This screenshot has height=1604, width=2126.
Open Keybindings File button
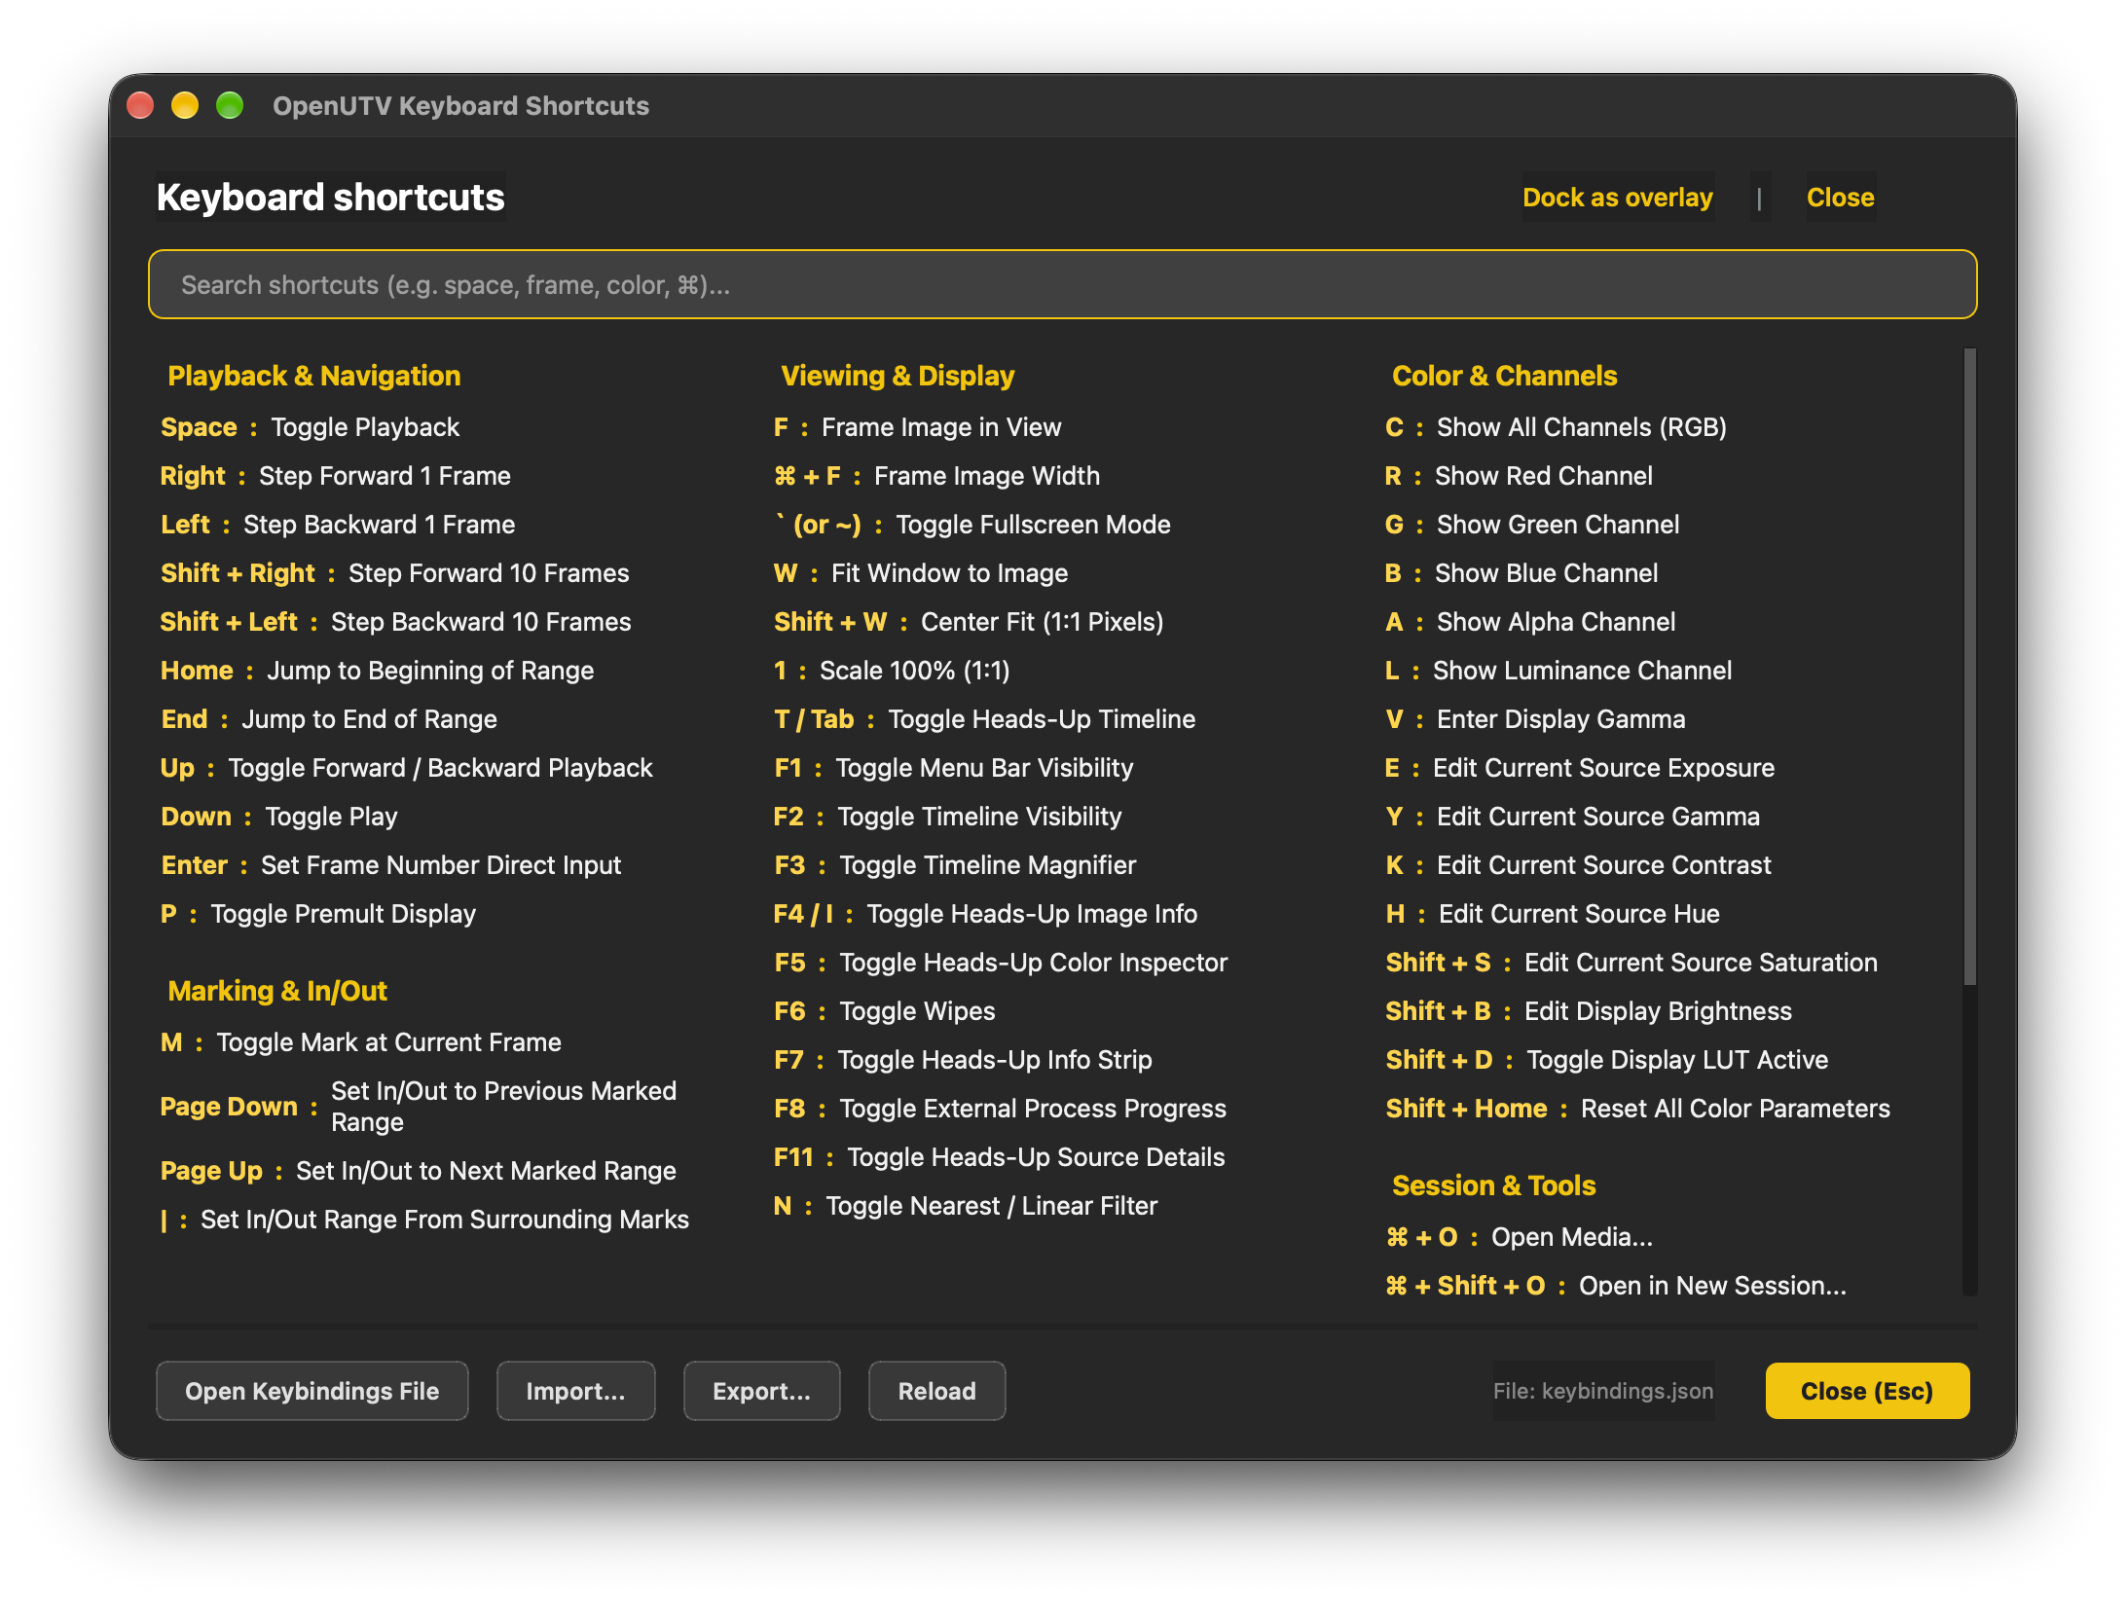(x=312, y=1391)
